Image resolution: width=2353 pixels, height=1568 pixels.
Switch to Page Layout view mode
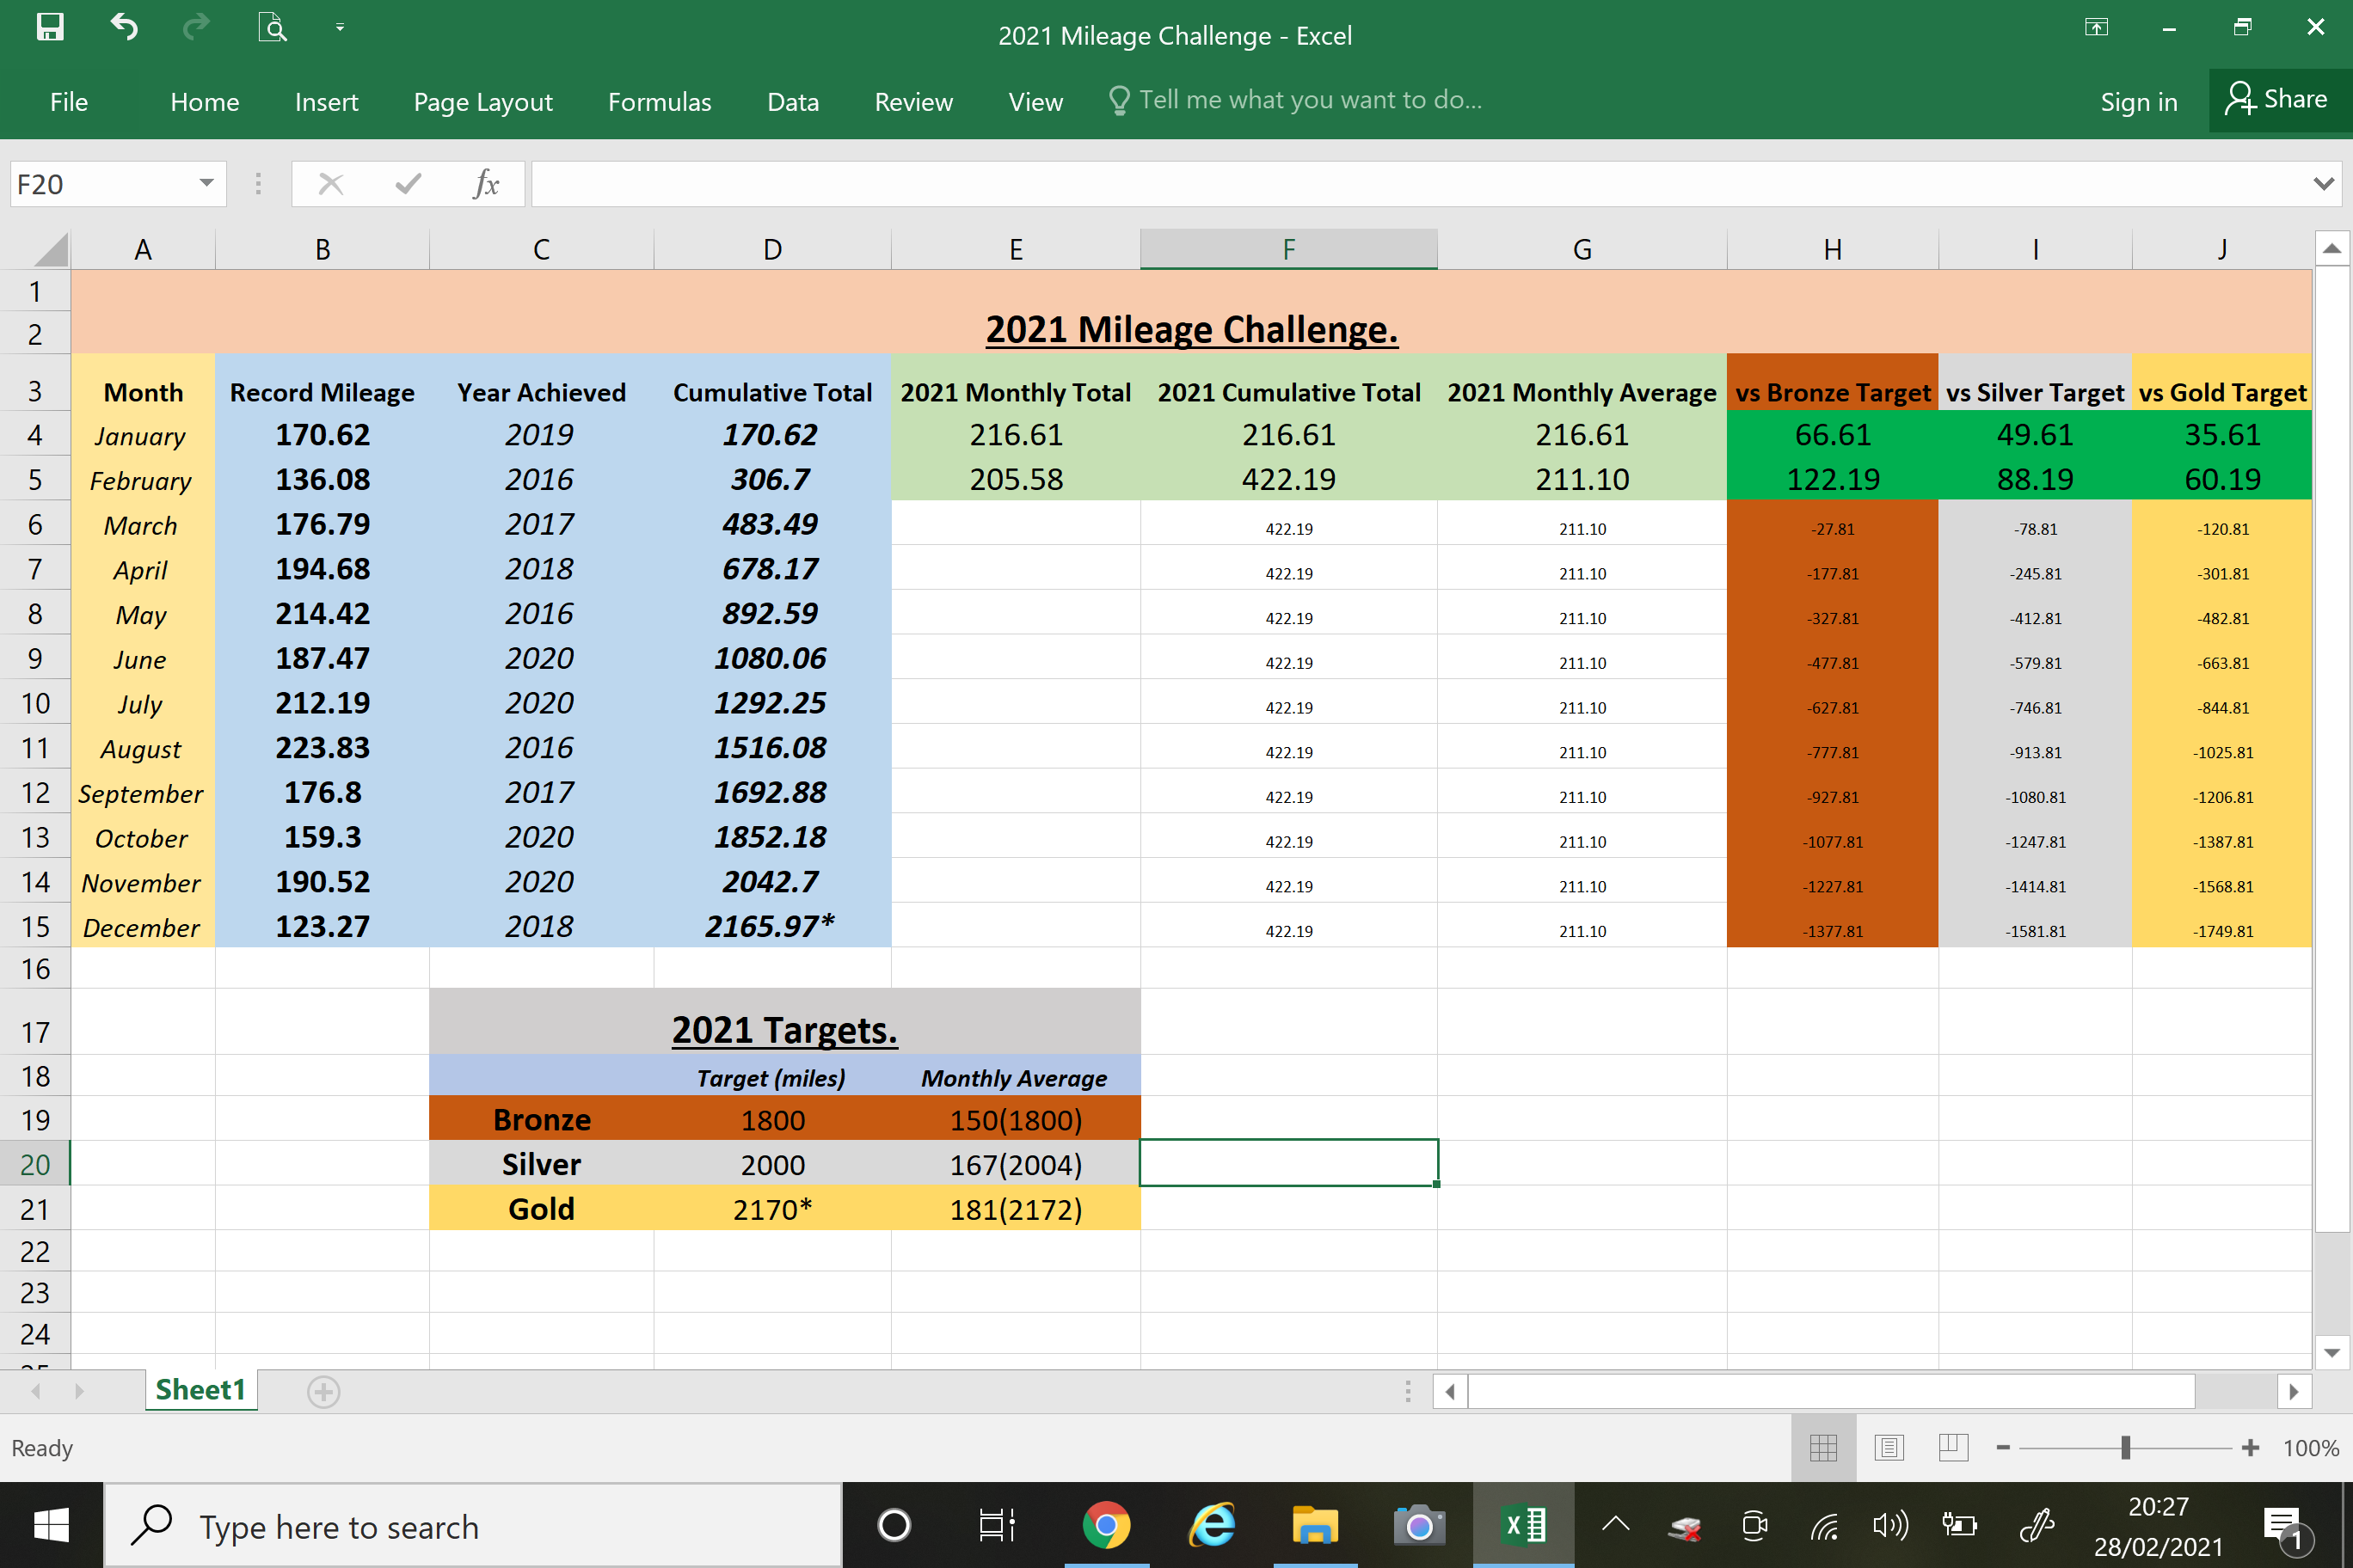pos(1889,1447)
